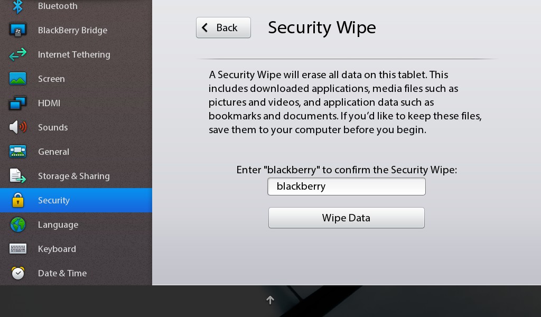Click the Keyboard icon in sidebar
This screenshot has width=541, height=317.
[x=17, y=249]
